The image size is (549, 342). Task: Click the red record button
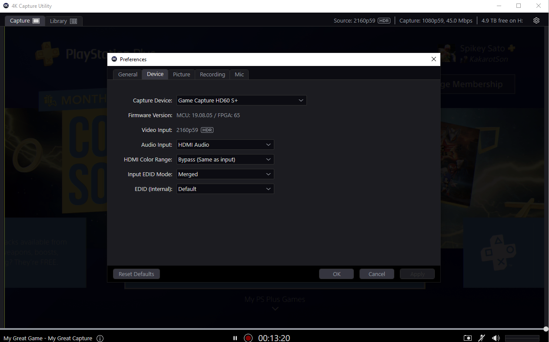(x=248, y=338)
